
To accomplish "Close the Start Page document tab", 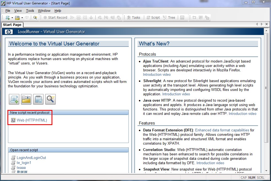I will point(267,24).
